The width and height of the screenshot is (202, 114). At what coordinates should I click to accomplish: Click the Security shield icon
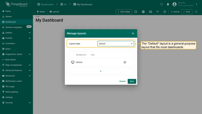click(x=3, y=103)
